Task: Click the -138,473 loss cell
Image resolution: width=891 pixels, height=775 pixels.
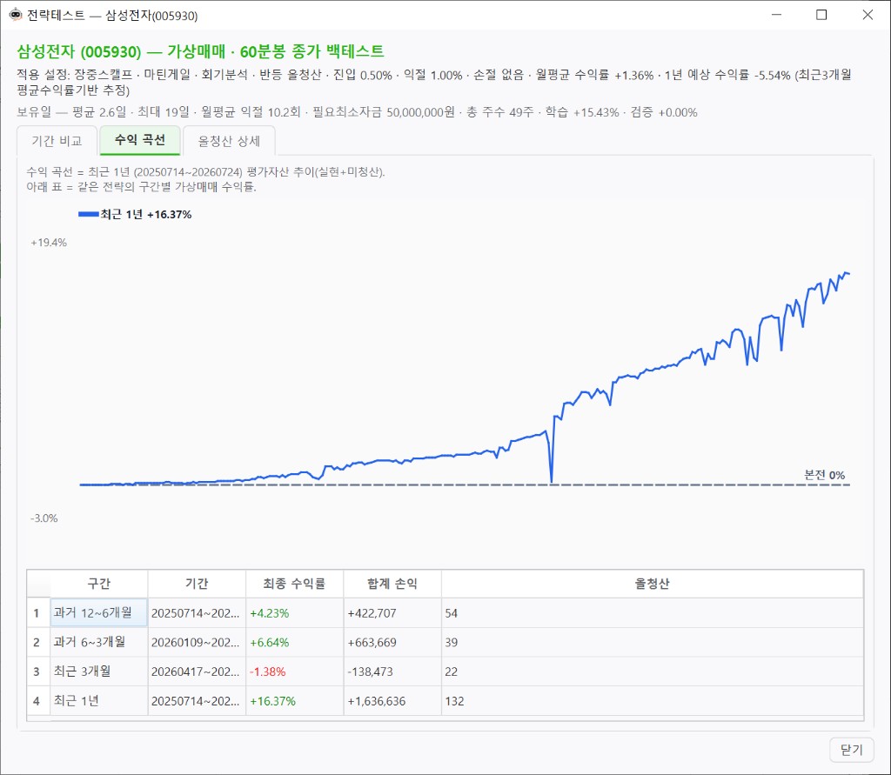Action: point(392,671)
